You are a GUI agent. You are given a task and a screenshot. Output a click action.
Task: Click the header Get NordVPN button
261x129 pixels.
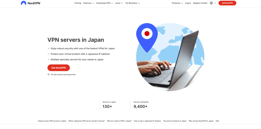click(x=227, y=3)
